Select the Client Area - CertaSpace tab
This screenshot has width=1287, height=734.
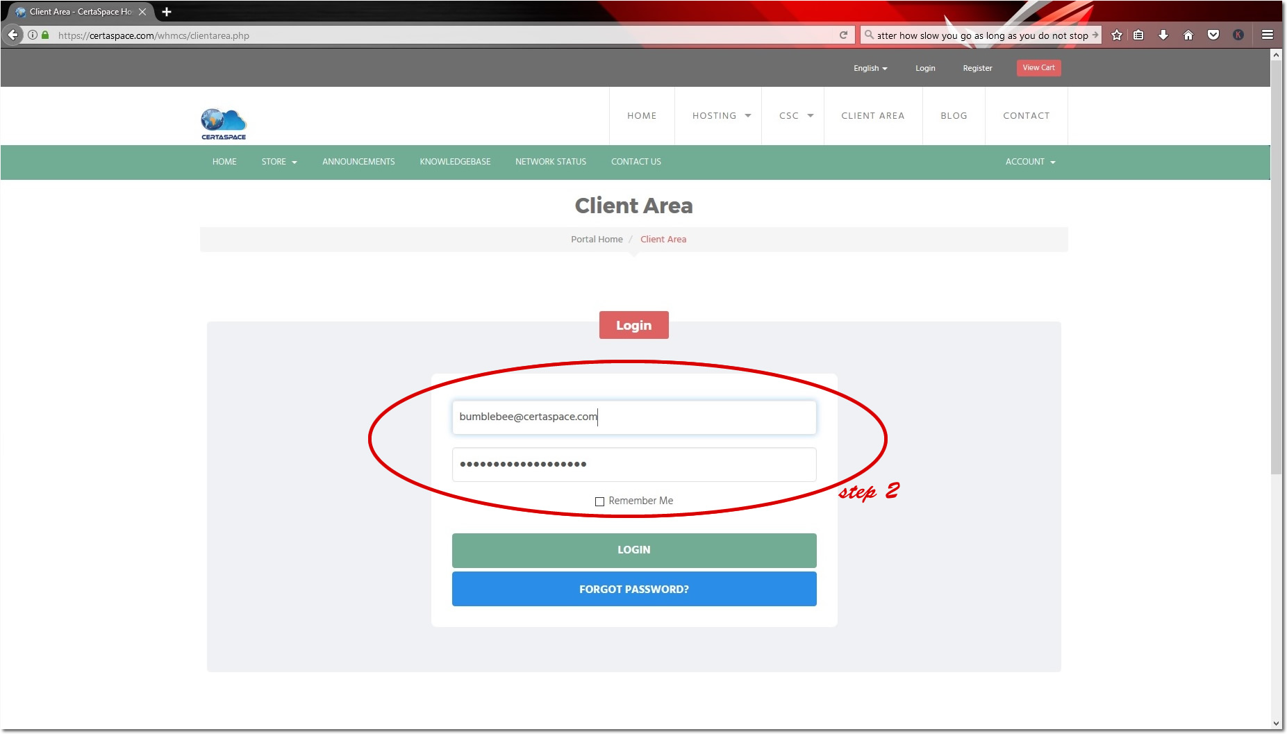point(81,12)
